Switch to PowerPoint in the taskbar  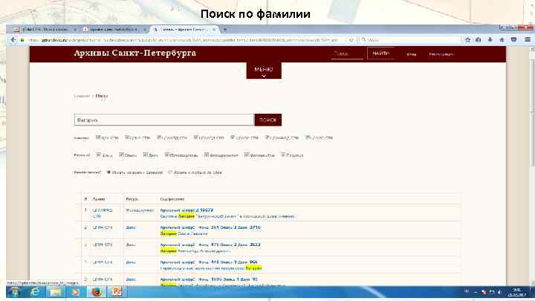pos(117,292)
